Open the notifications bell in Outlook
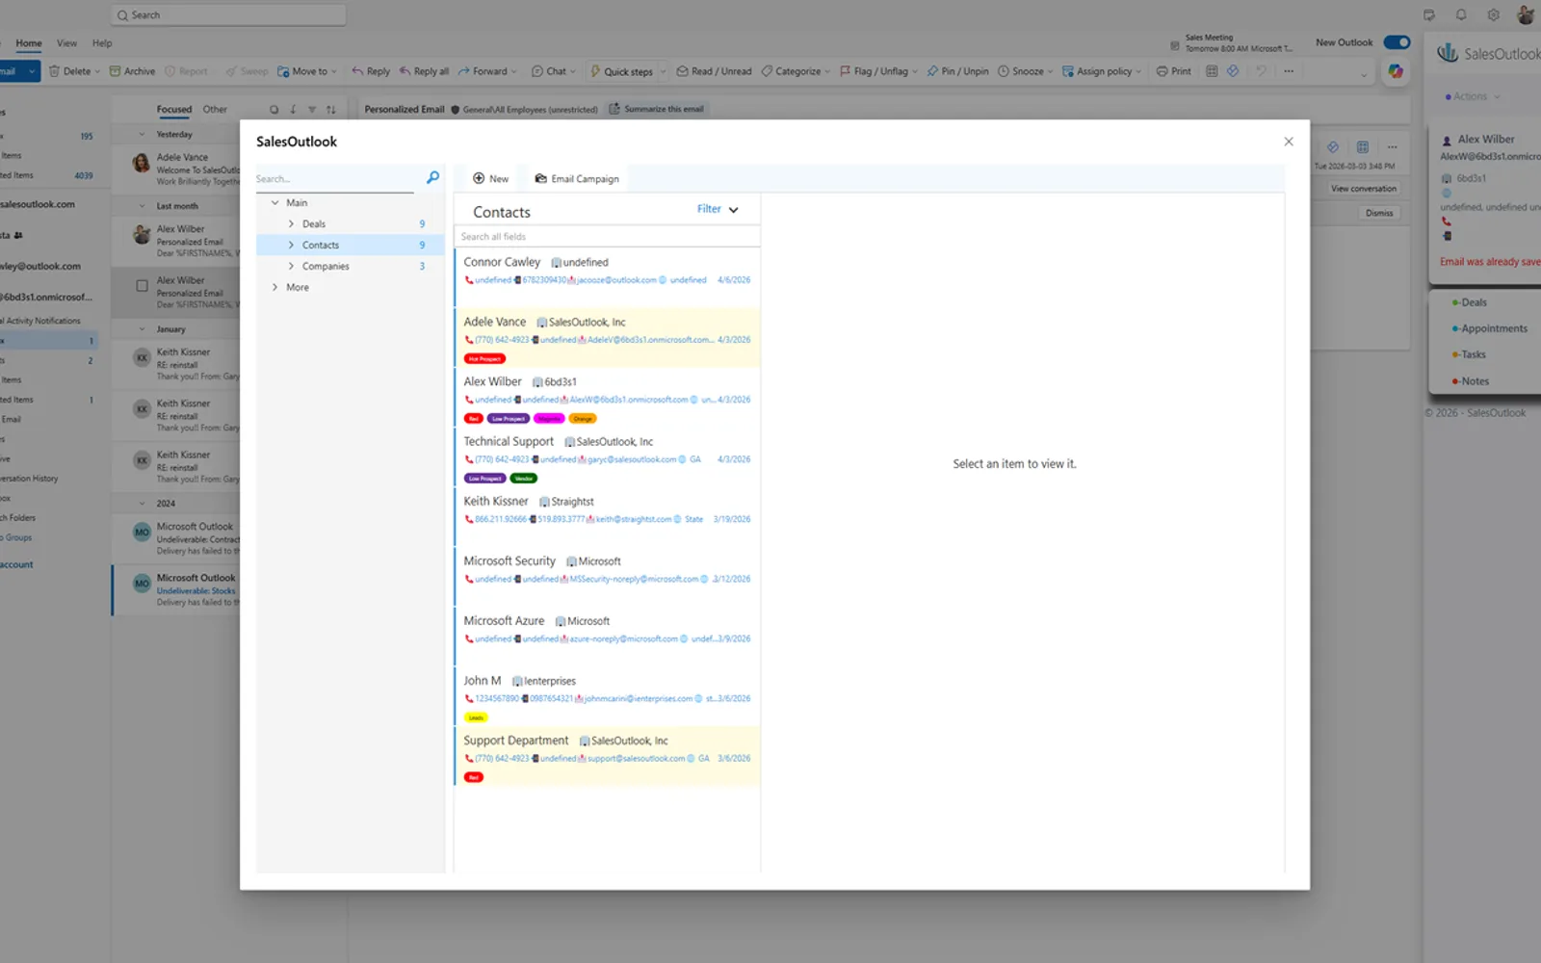The width and height of the screenshot is (1541, 963). (x=1461, y=14)
